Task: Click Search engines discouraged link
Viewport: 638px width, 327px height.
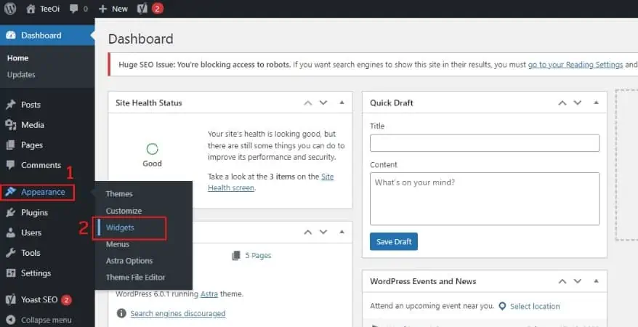Action: [x=178, y=314]
